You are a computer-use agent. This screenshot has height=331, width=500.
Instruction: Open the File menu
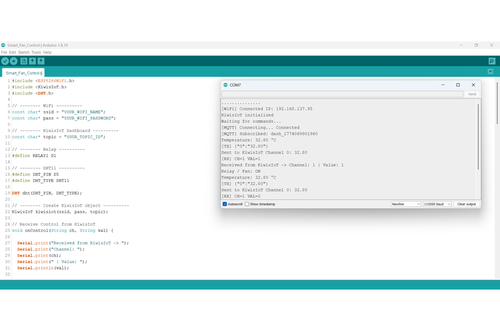tap(4, 52)
